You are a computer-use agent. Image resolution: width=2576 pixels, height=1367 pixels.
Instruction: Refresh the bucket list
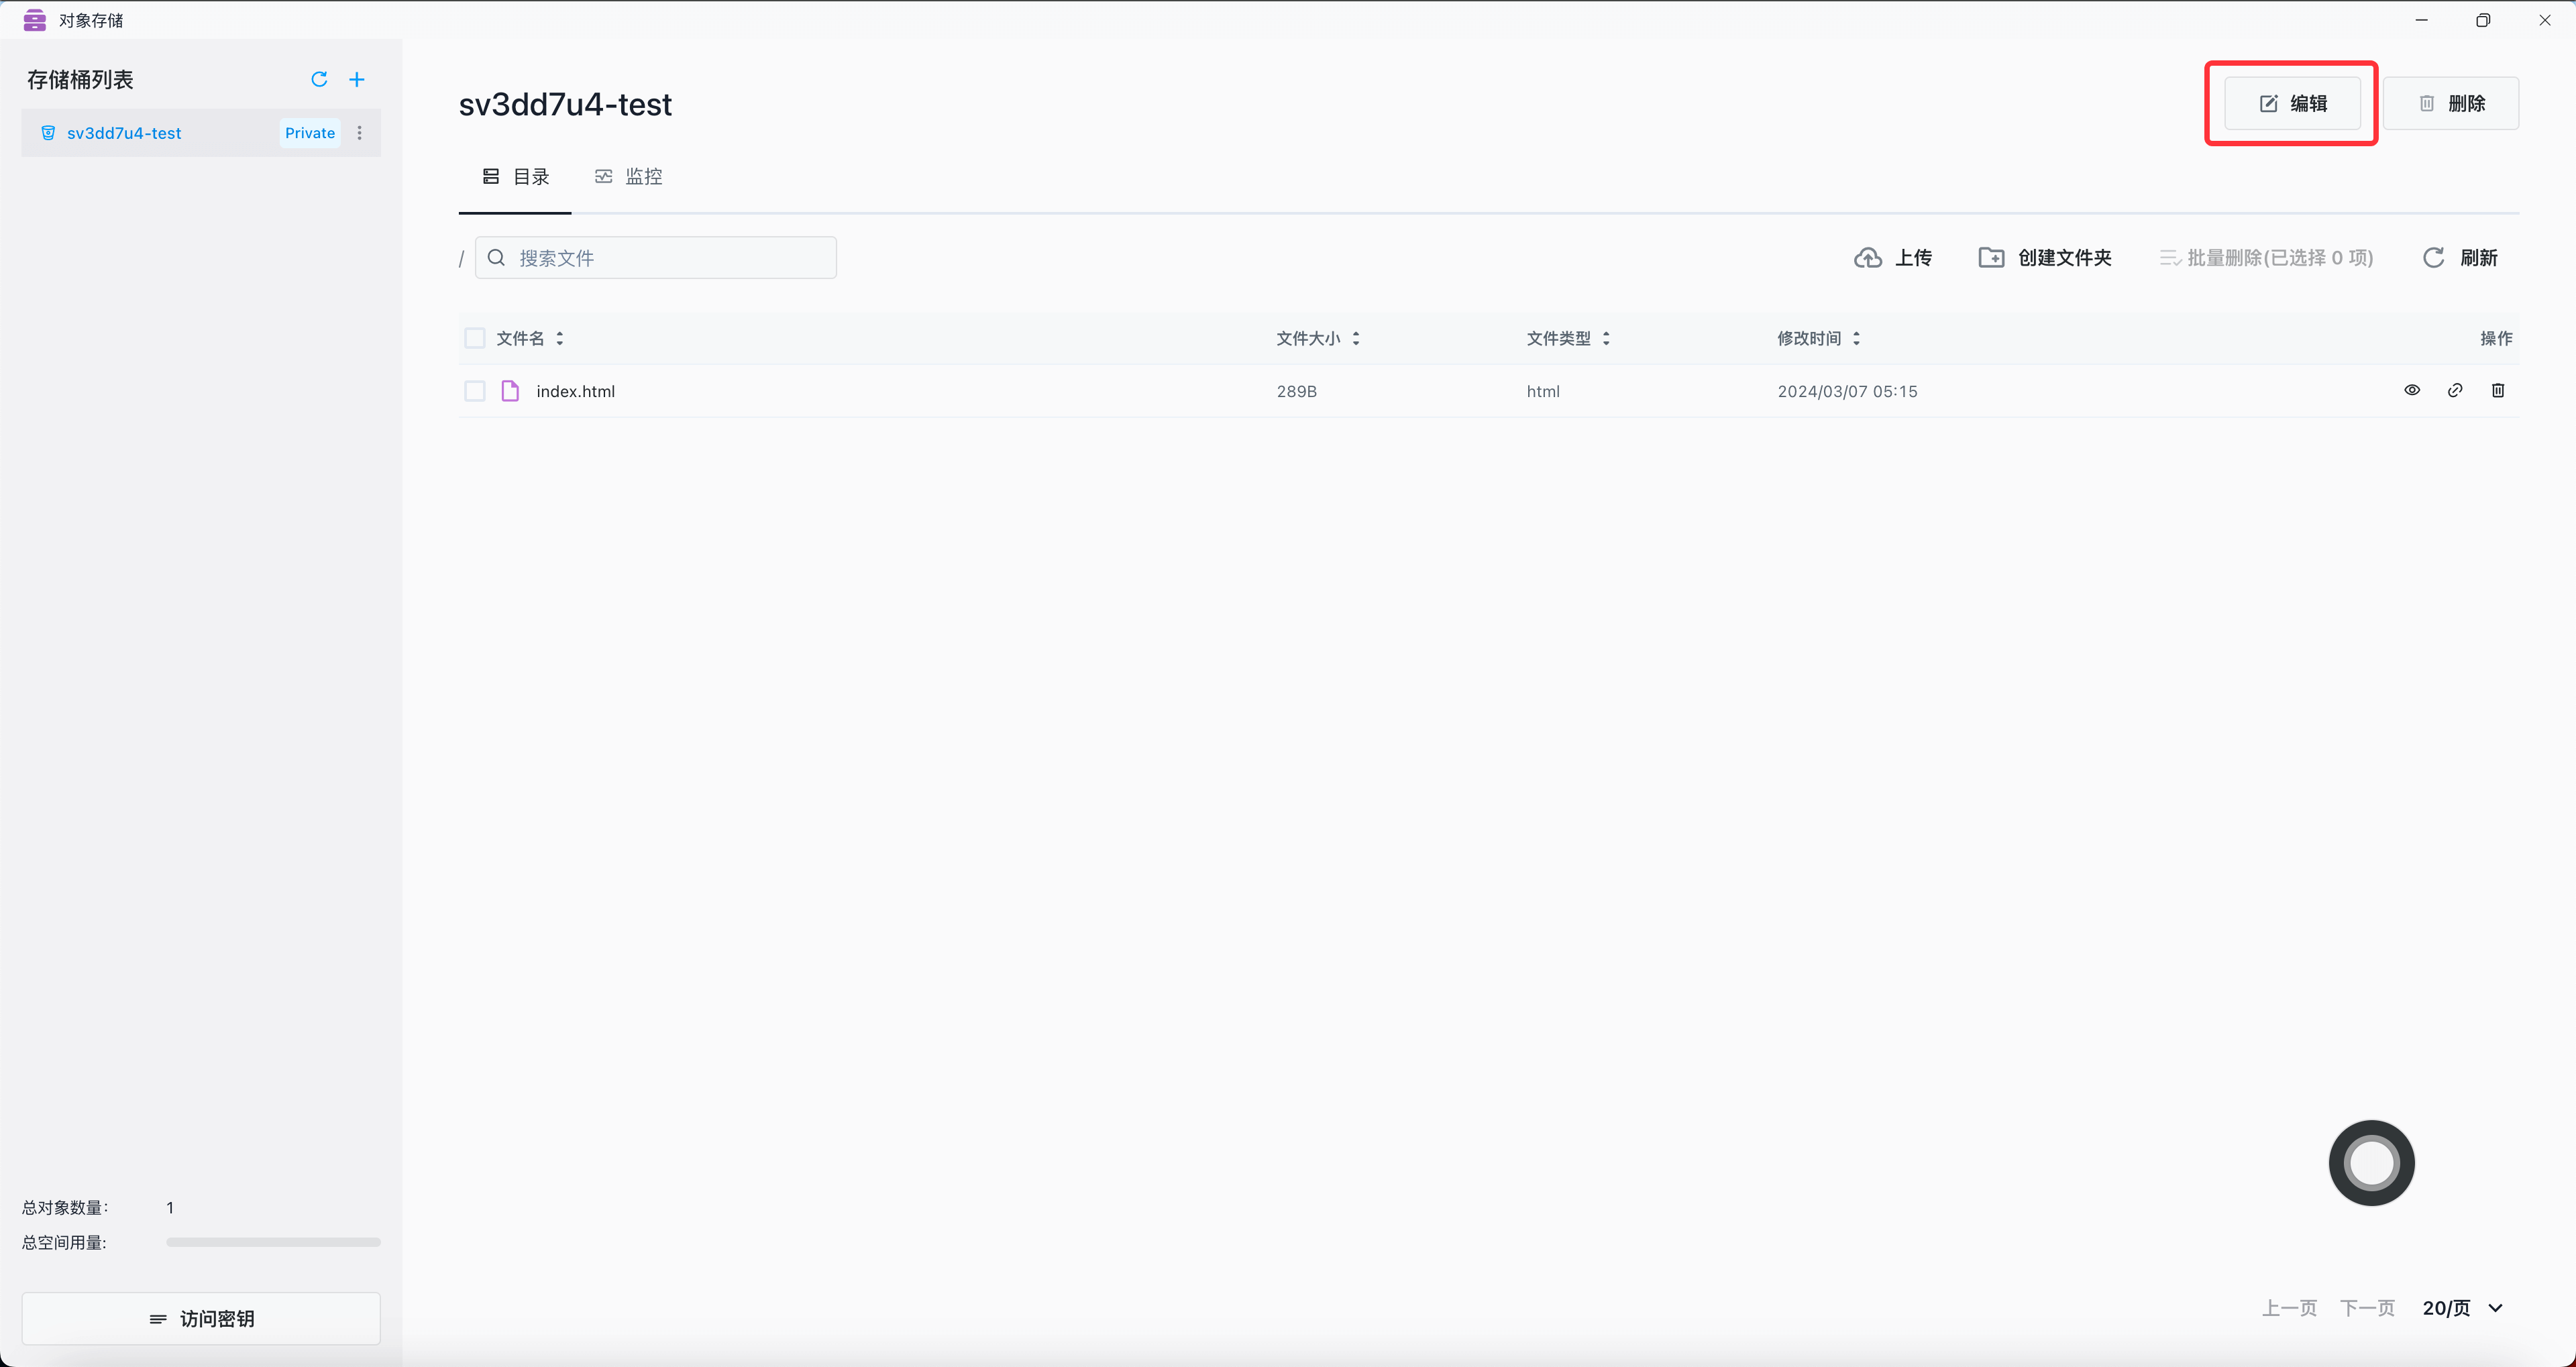(319, 79)
